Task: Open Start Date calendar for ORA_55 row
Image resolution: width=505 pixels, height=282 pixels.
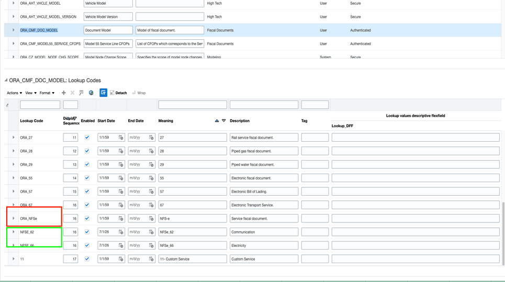Action: point(121,178)
